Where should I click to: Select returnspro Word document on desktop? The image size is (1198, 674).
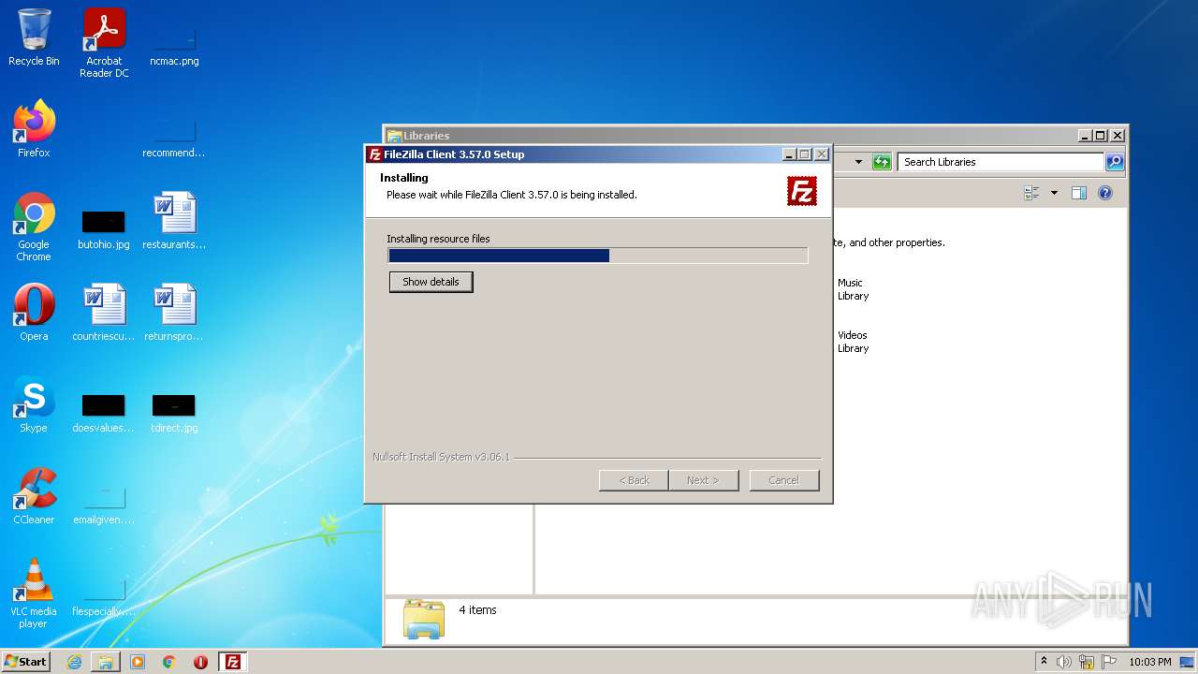[174, 313]
